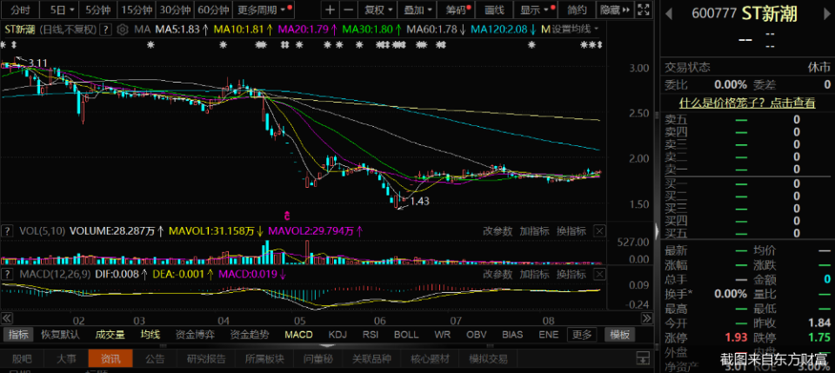Select the KDJ indicator

click(337, 335)
